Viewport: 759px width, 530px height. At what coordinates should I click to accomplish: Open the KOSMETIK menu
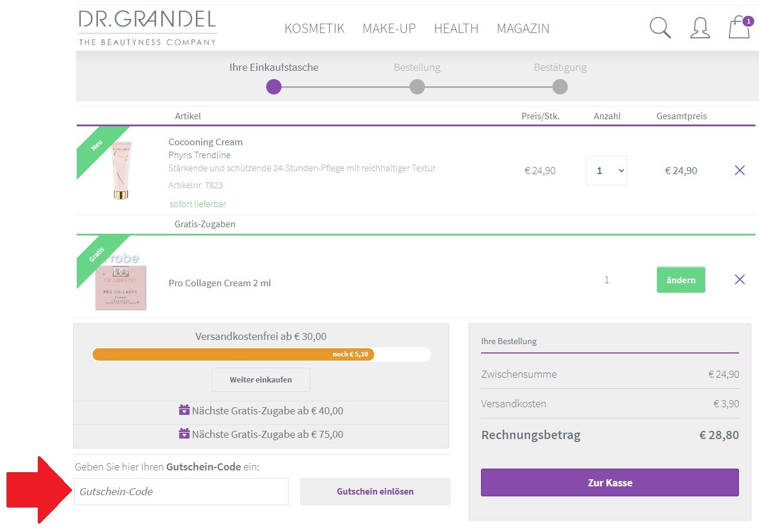click(x=315, y=28)
